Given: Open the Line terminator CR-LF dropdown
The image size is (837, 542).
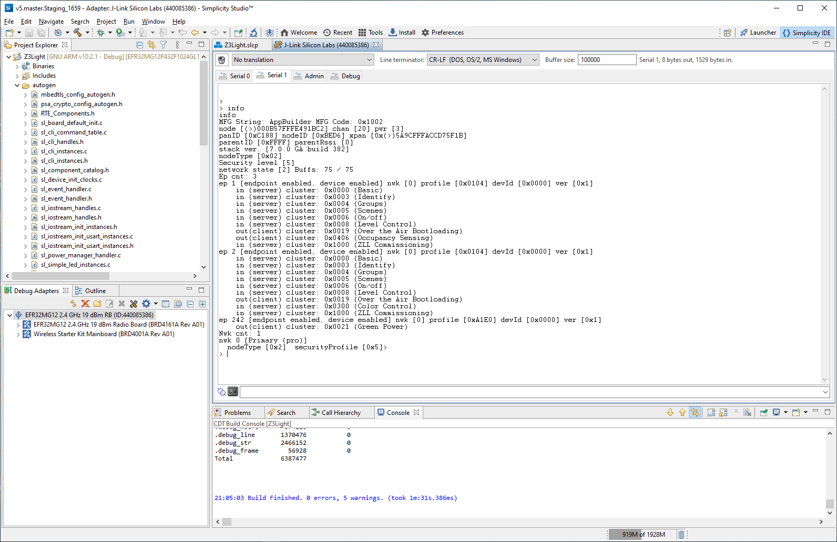Looking at the screenshot, I should (483, 60).
